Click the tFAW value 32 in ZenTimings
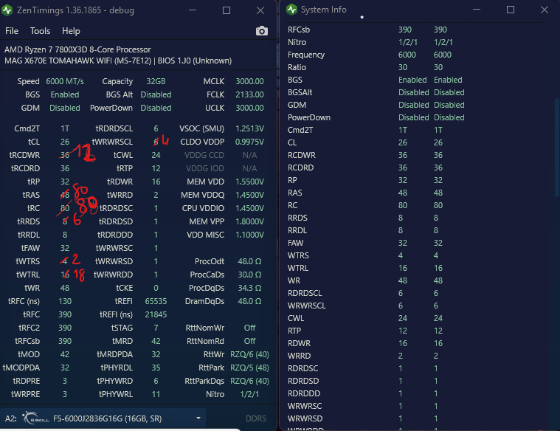The image size is (560, 431). click(65, 248)
